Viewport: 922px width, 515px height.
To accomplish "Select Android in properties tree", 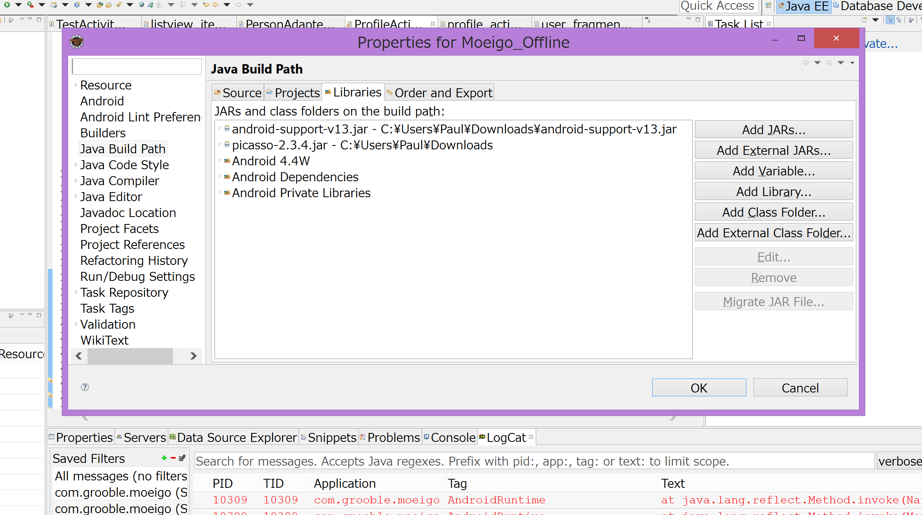I will [x=102, y=101].
